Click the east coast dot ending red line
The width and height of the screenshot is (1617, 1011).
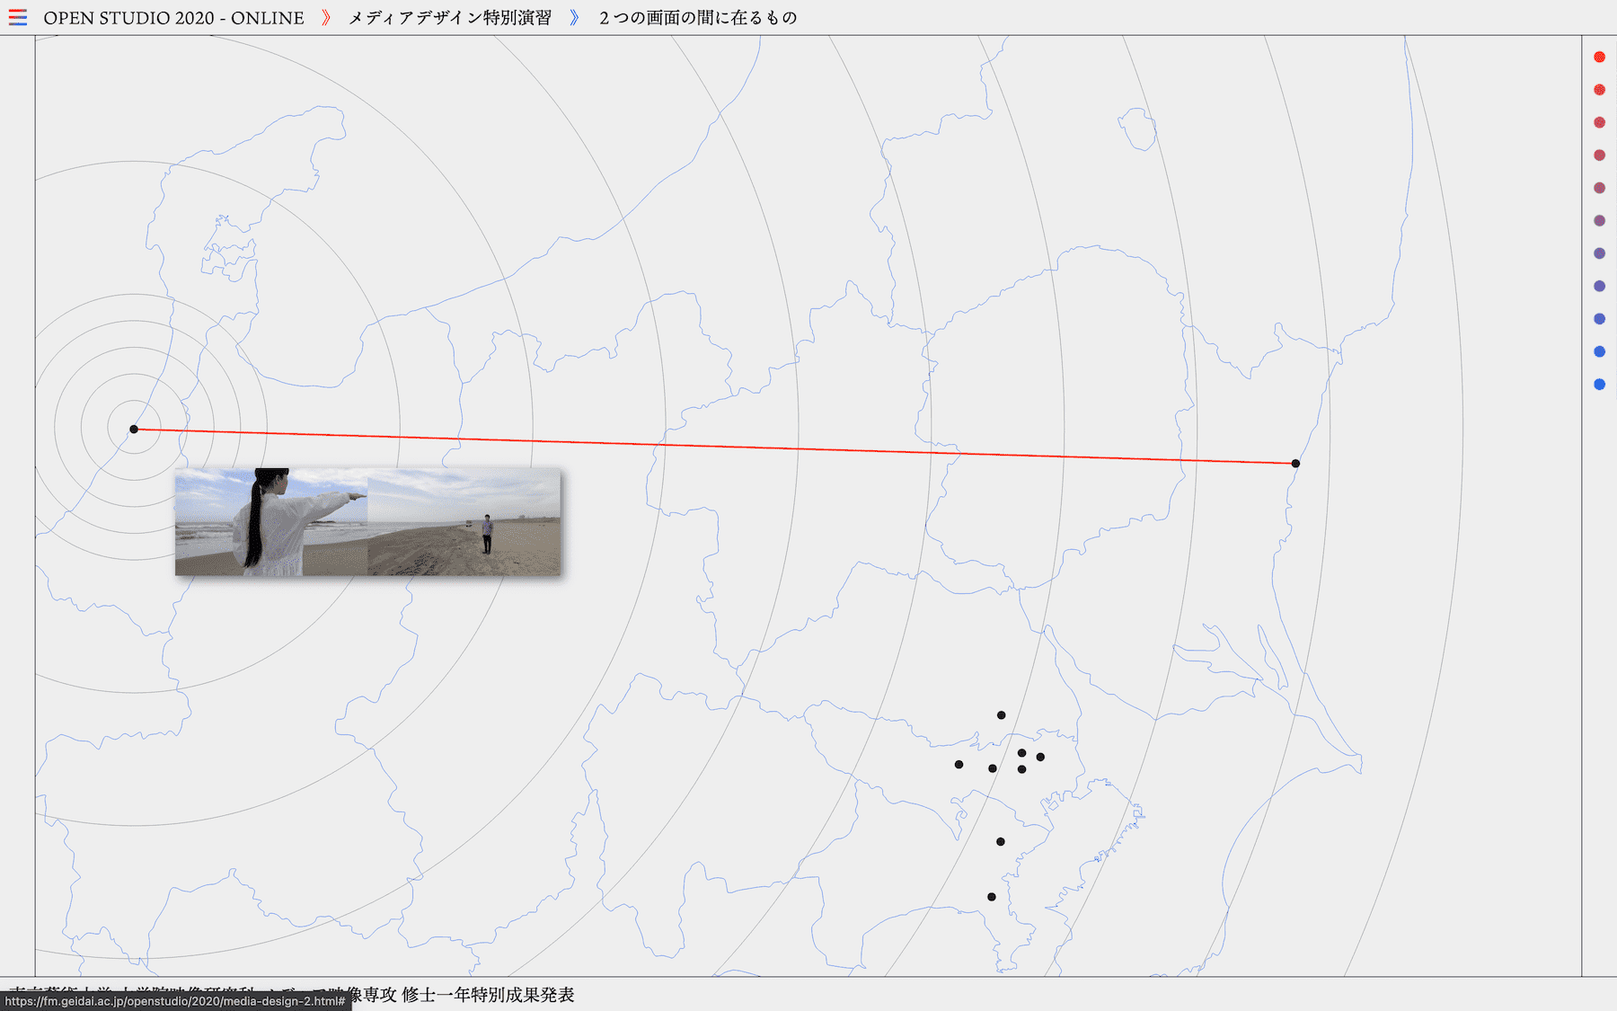[x=1295, y=464]
